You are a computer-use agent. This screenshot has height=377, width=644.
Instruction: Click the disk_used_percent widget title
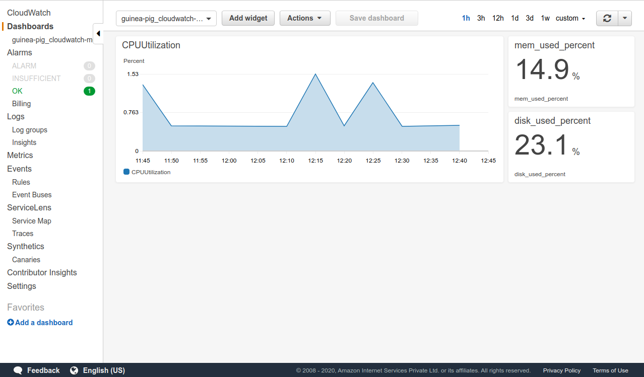[x=552, y=121]
